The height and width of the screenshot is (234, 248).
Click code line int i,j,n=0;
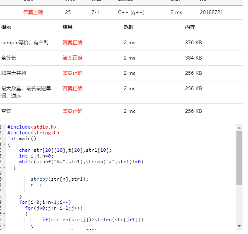coord(36,156)
